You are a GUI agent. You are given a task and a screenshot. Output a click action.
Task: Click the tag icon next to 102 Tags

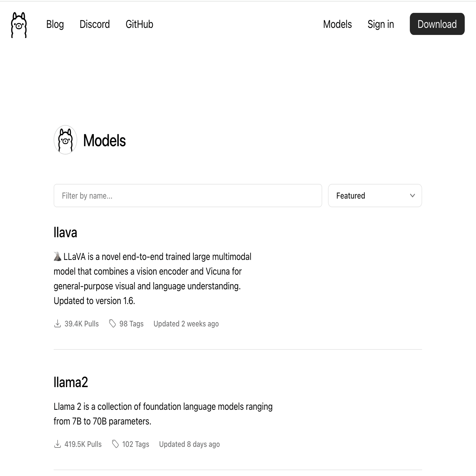click(x=115, y=444)
